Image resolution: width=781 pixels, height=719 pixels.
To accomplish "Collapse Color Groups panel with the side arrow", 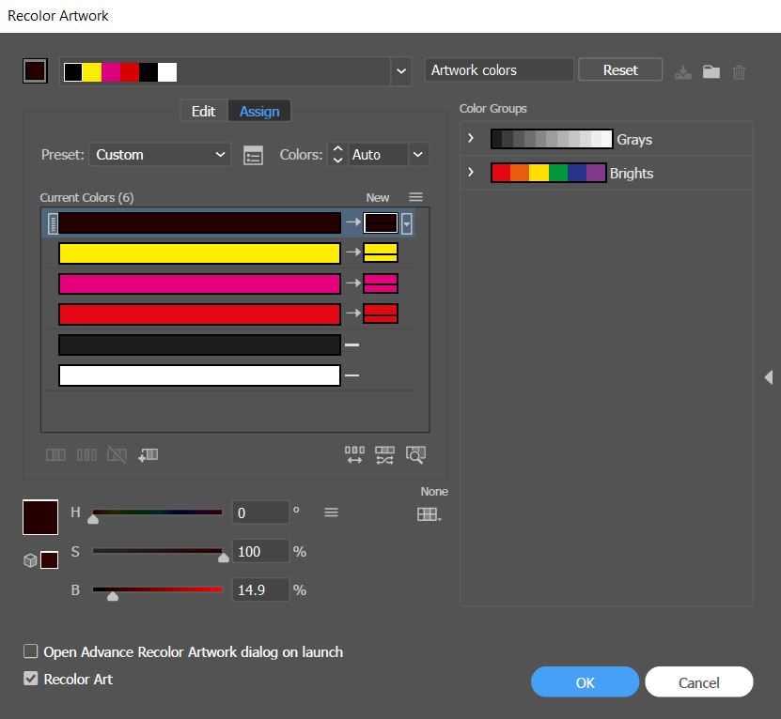I will pyautogui.click(x=769, y=377).
